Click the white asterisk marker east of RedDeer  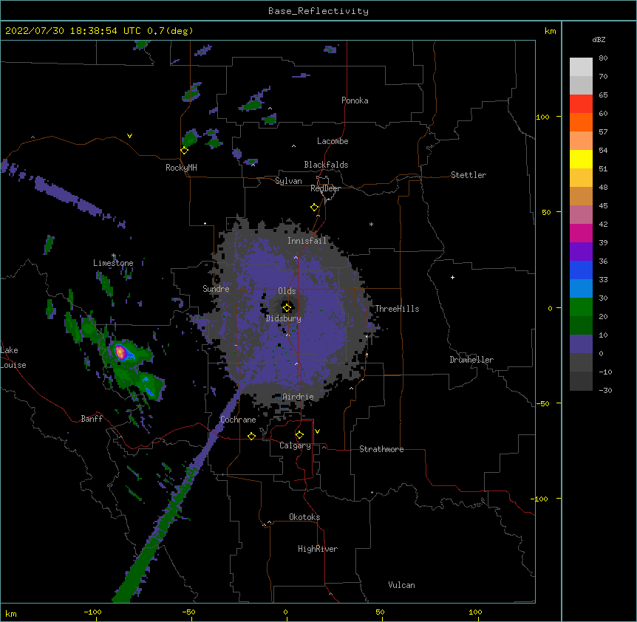coord(371,224)
